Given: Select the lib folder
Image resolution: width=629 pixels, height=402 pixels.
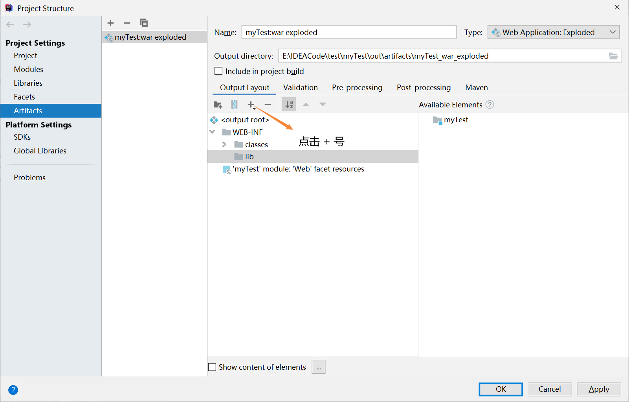Looking at the screenshot, I should tap(313, 157).
